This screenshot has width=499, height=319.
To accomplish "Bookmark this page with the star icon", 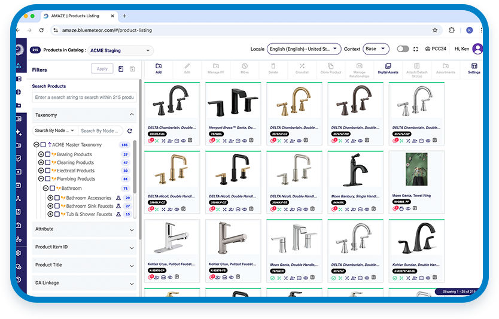I will (x=435, y=31).
